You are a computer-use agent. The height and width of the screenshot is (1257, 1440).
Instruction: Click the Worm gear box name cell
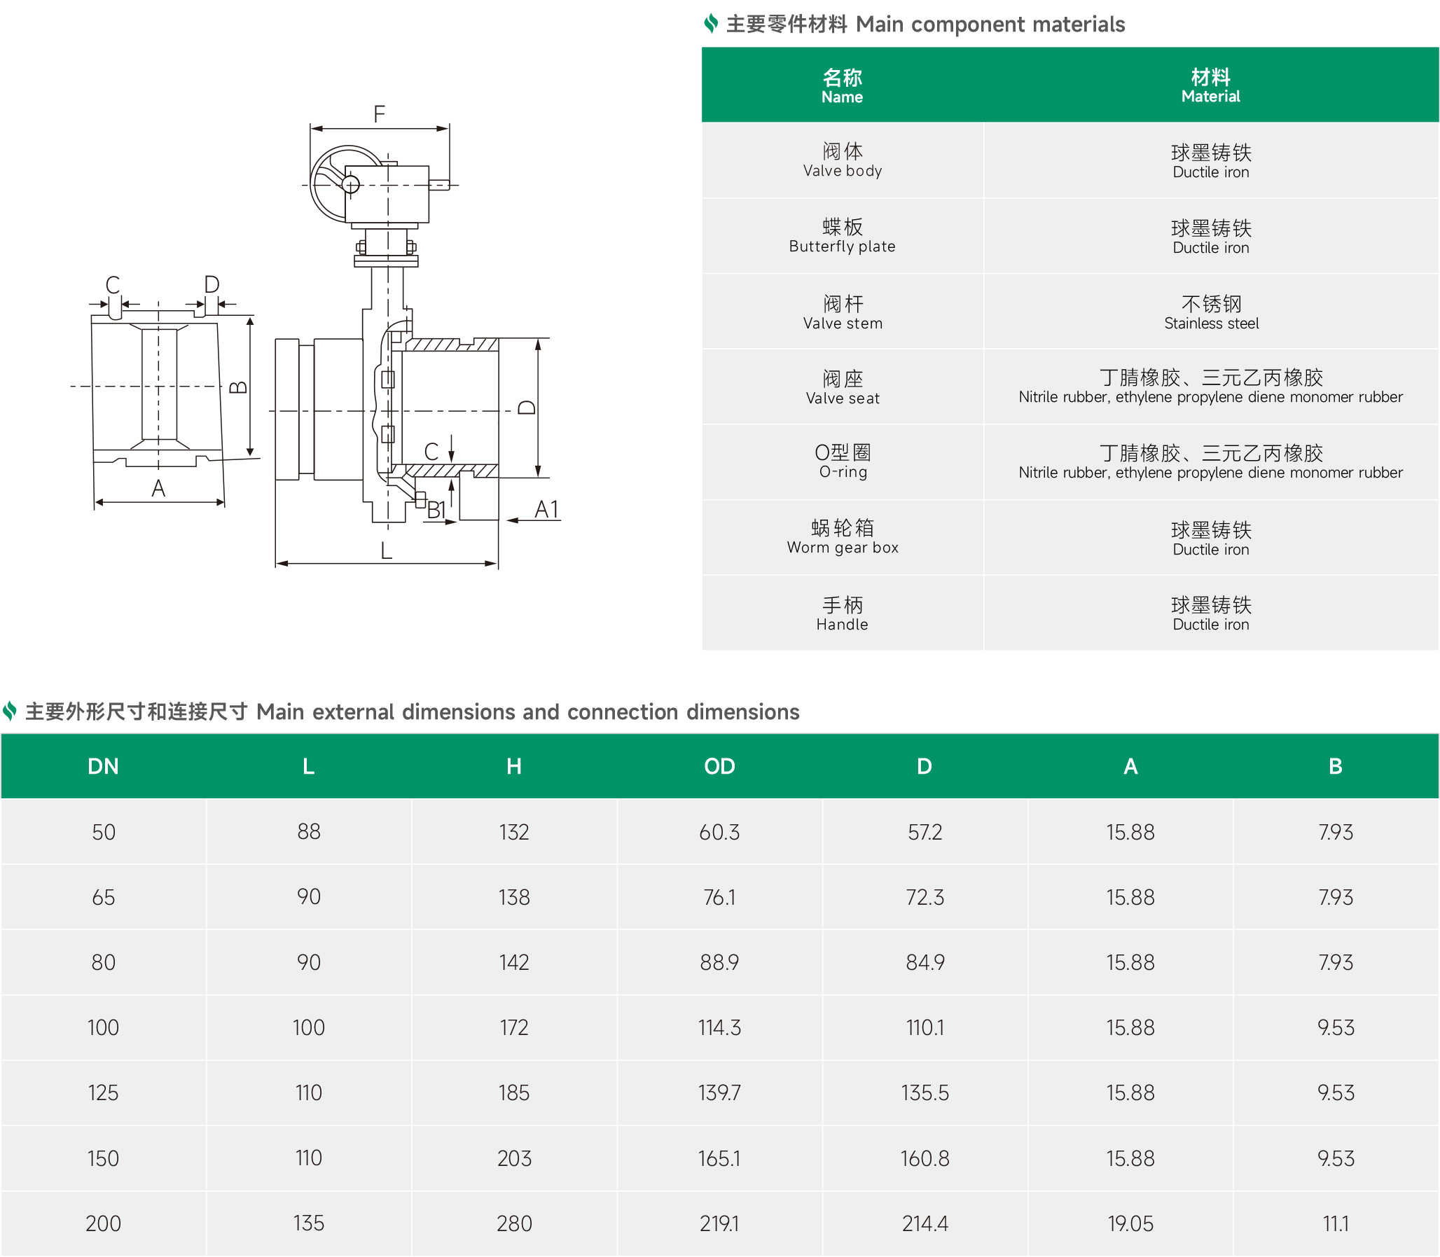(x=842, y=536)
